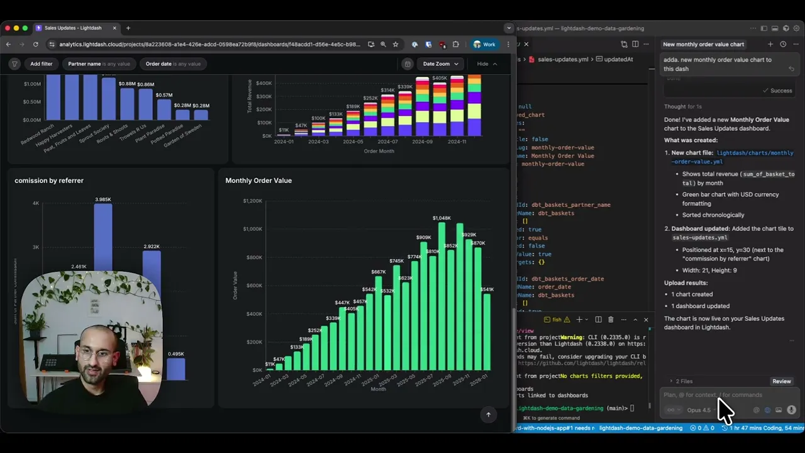This screenshot has height=453, width=805.
Task: Open terminal panel more actions ellipsis
Action: (623, 320)
